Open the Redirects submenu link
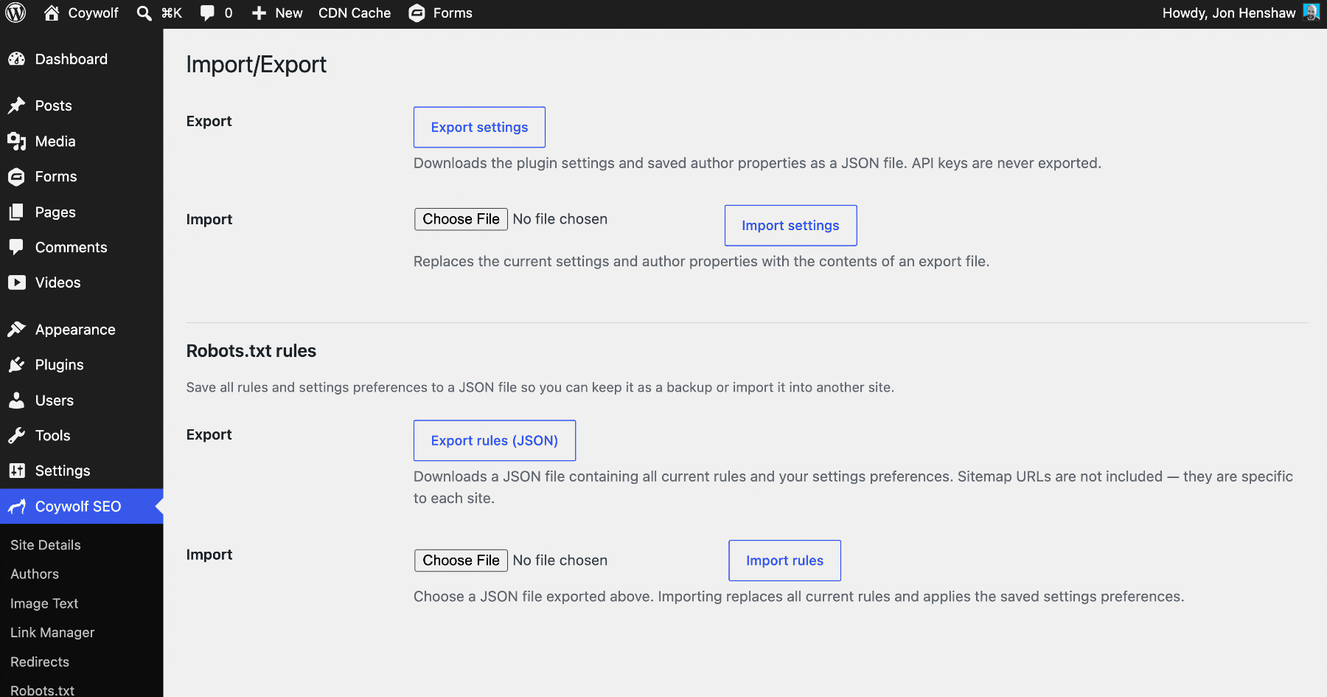The image size is (1327, 697). click(x=40, y=662)
